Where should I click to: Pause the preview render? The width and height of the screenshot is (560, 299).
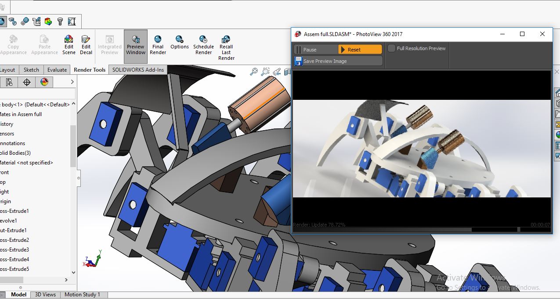[316, 49]
